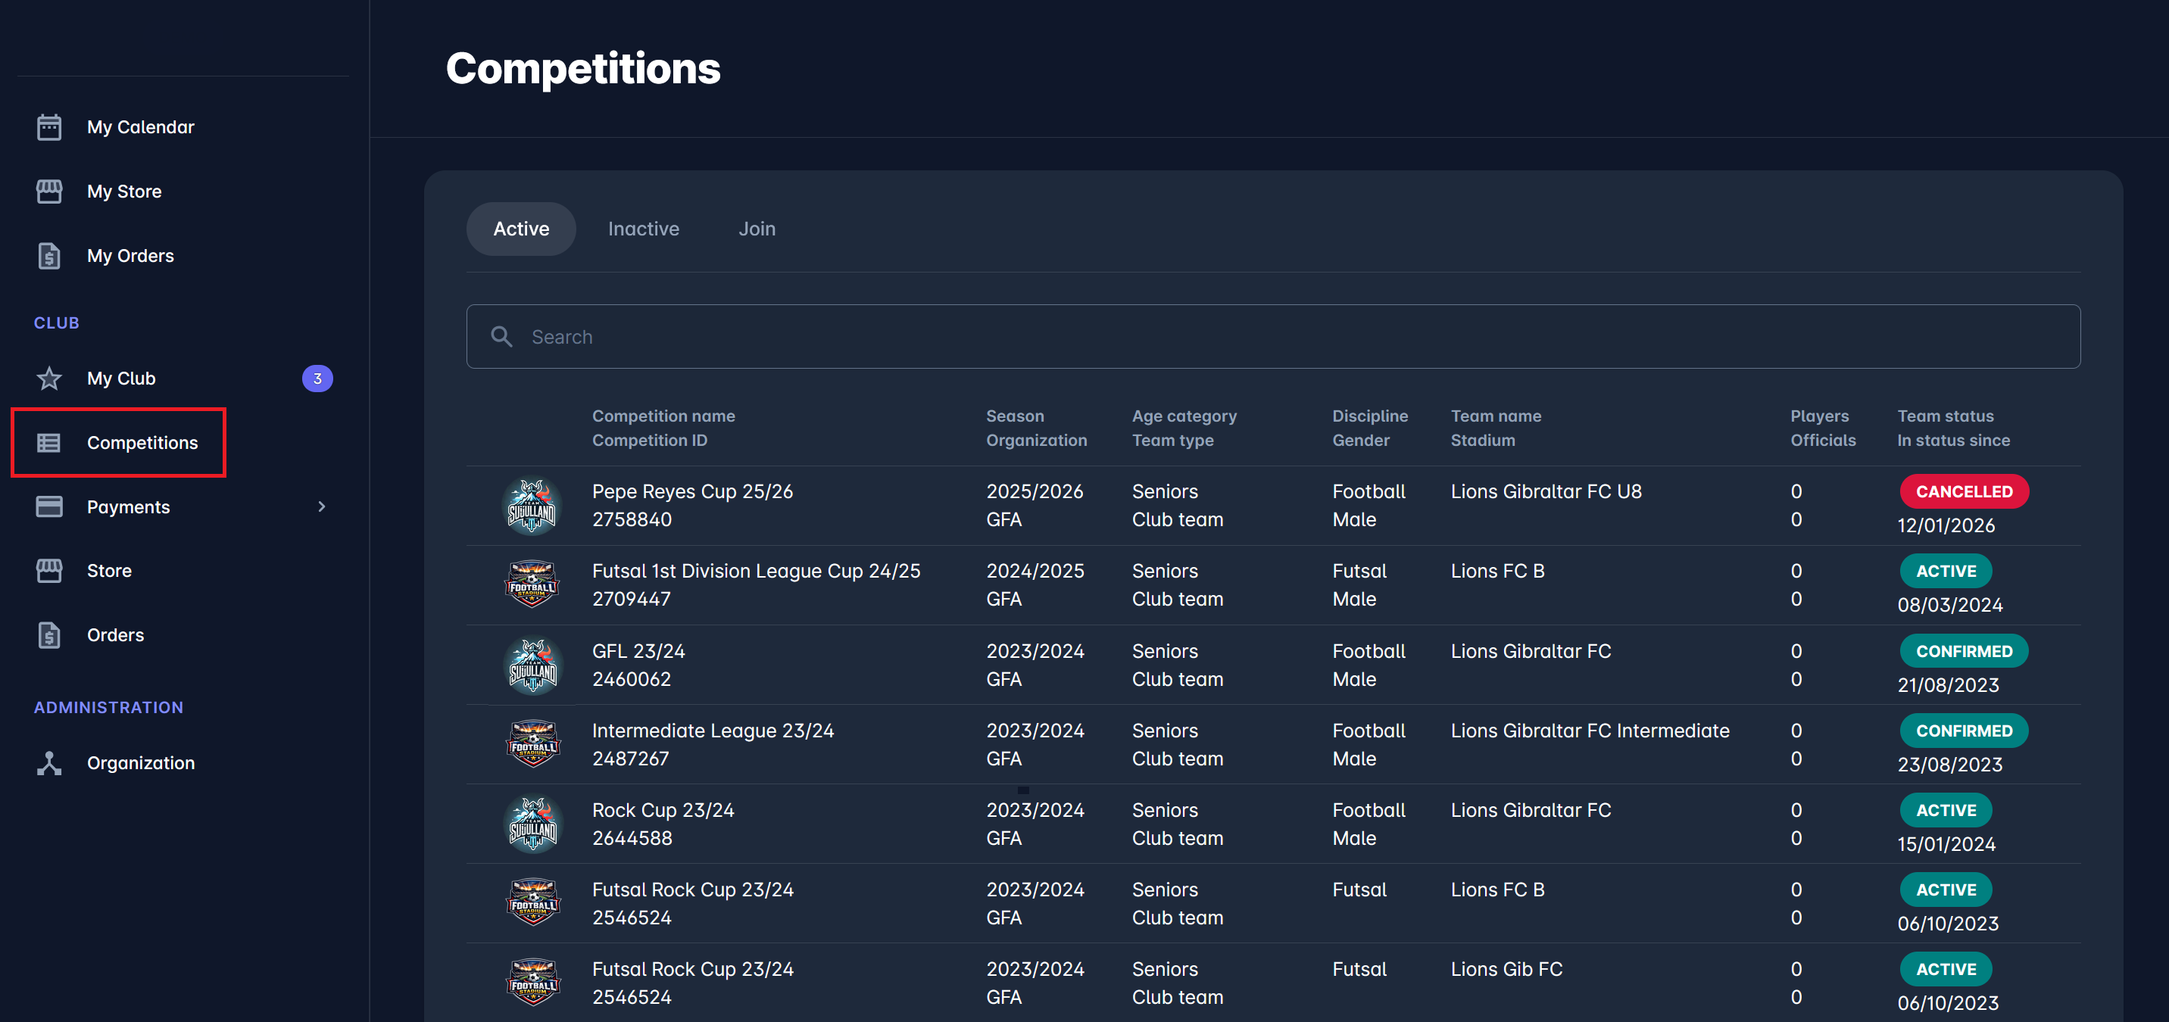Open the Join tab
Screen dimensions: 2169x1022
click(x=756, y=229)
